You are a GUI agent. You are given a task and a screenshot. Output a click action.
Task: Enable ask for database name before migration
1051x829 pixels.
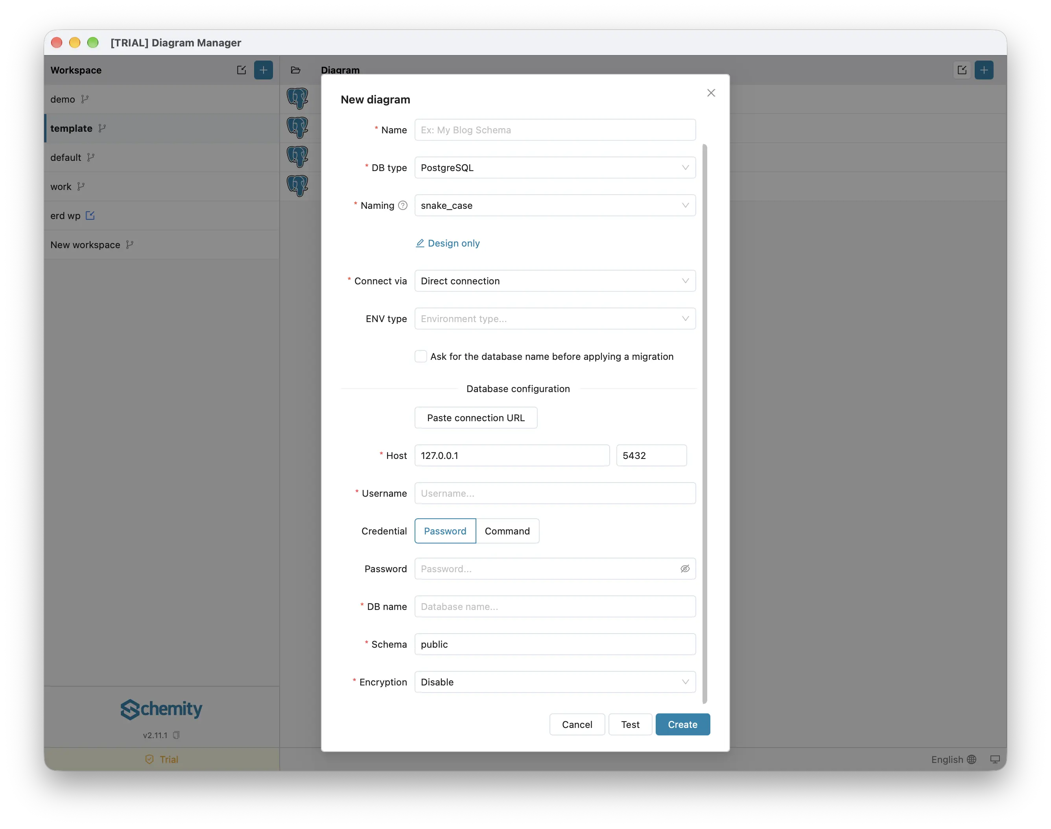pyautogui.click(x=421, y=356)
